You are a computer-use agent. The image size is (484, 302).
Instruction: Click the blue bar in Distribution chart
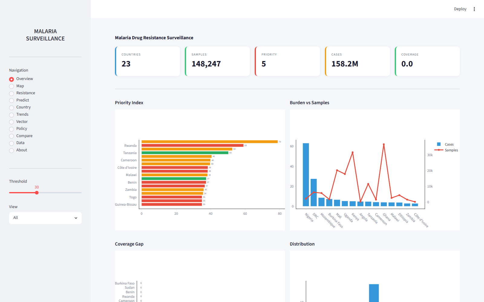(374, 293)
